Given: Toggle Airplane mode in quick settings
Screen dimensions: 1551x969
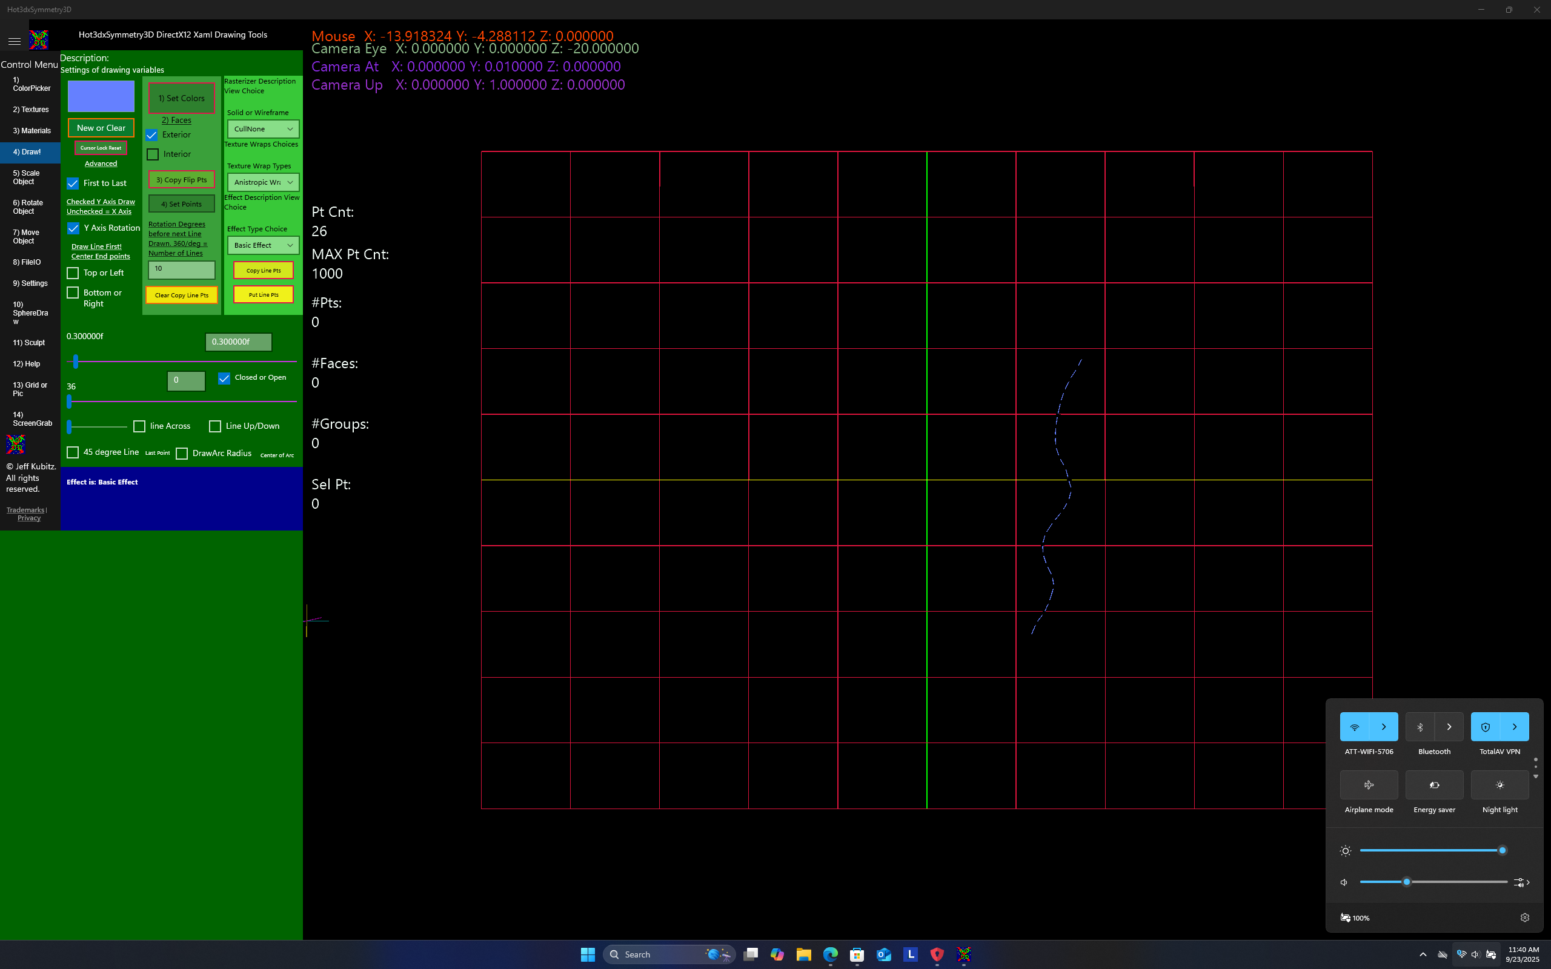Looking at the screenshot, I should coord(1369,784).
